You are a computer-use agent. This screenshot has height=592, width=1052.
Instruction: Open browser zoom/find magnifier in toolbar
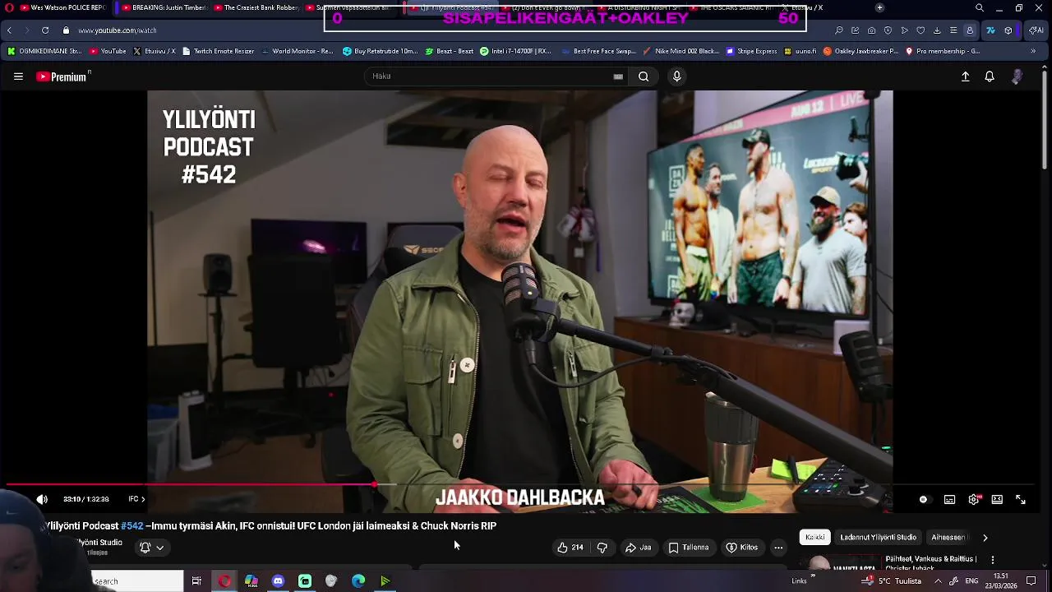[838, 30]
